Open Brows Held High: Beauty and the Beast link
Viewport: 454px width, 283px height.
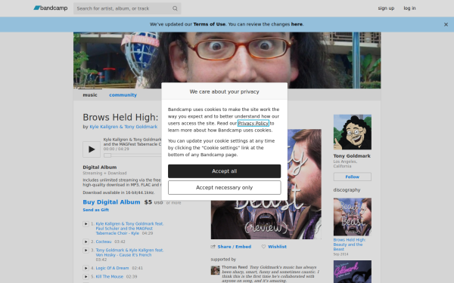(x=350, y=245)
